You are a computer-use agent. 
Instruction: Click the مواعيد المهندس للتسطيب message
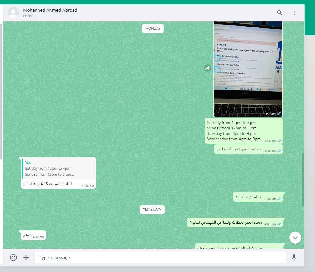pos(248,149)
